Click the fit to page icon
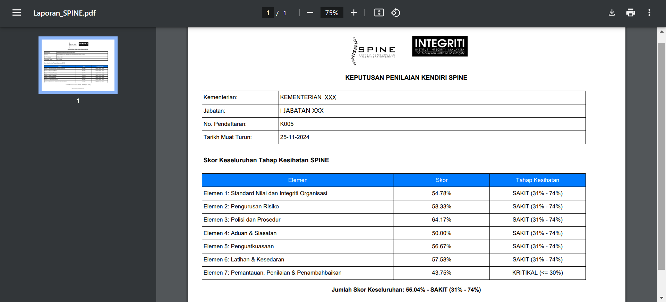Image resolution: width=666 pixels, height=302 pixels. click(x=379, y=13)
